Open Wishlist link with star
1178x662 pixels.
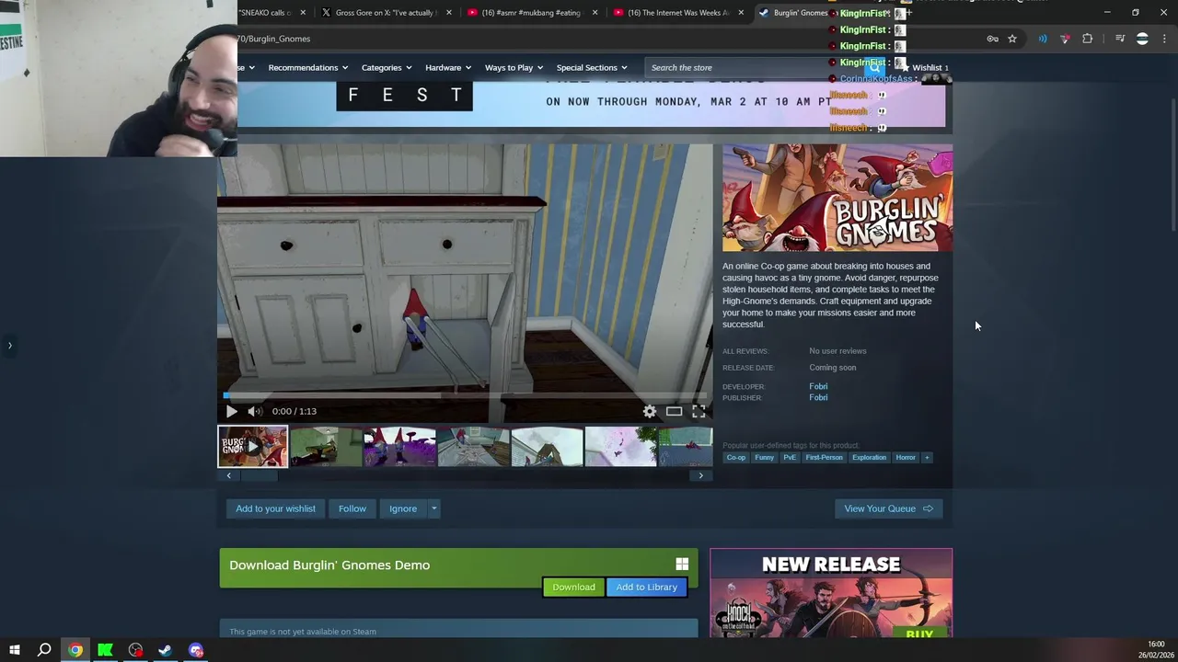pyautogui.click(x=923, y=67)
